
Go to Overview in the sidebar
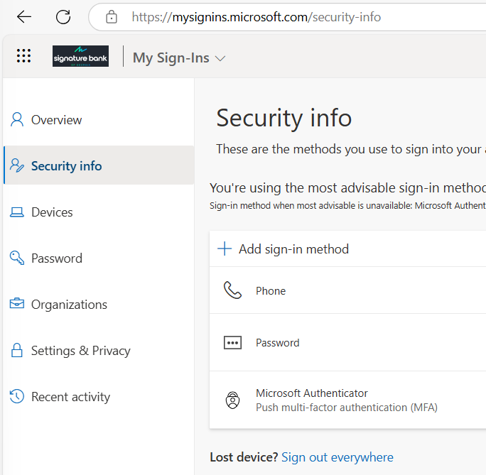pos(99,120)
